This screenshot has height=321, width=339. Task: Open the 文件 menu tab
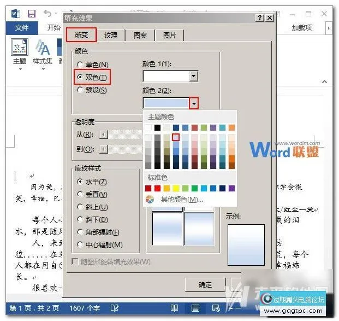22,28
